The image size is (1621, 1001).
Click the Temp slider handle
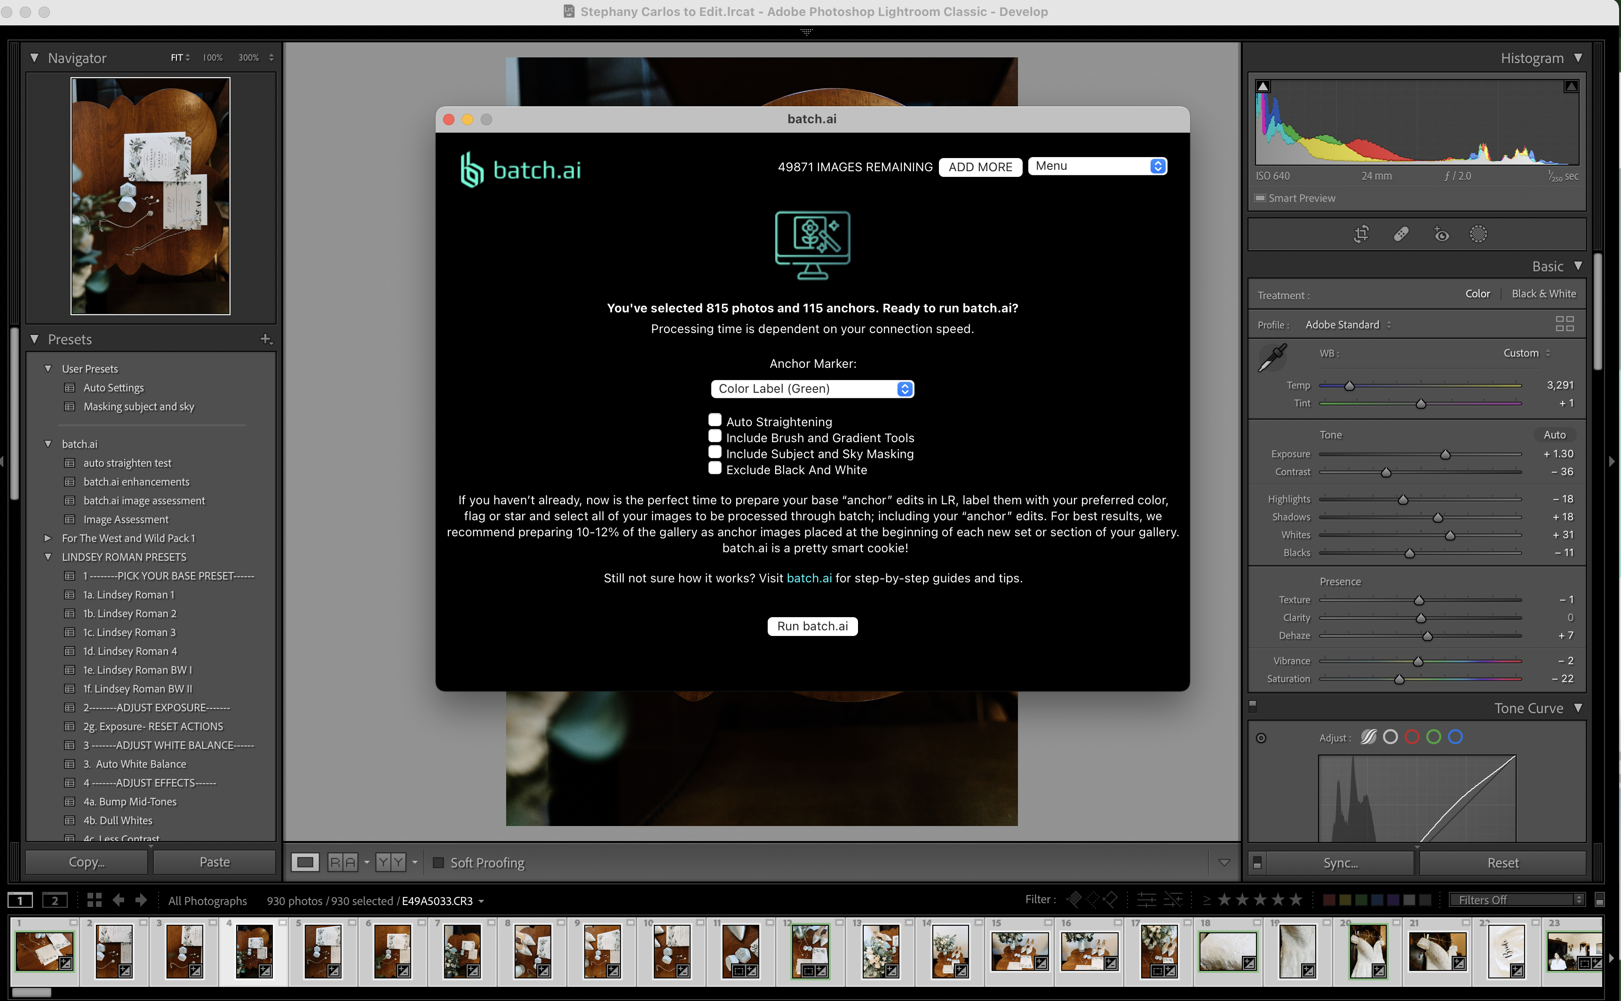click(1349, 385)
